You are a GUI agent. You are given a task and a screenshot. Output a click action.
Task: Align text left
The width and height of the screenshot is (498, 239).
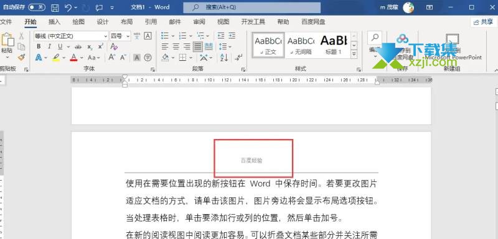[x=164, y=47]
